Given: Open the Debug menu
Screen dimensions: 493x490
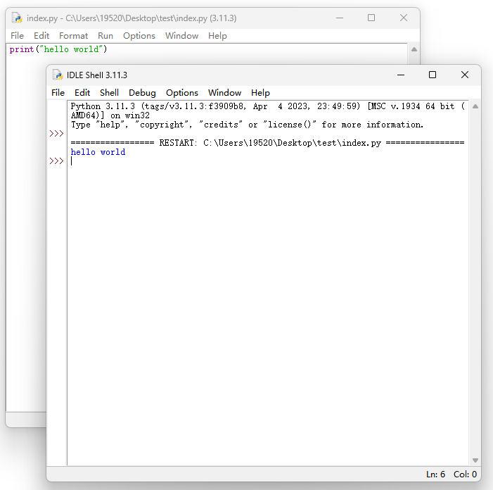Looking at the screenshot, I should [x=142, y=93].
